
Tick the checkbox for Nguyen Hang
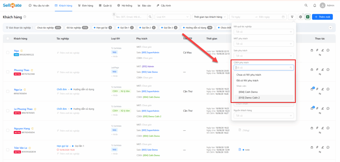[x=8, y=130]
